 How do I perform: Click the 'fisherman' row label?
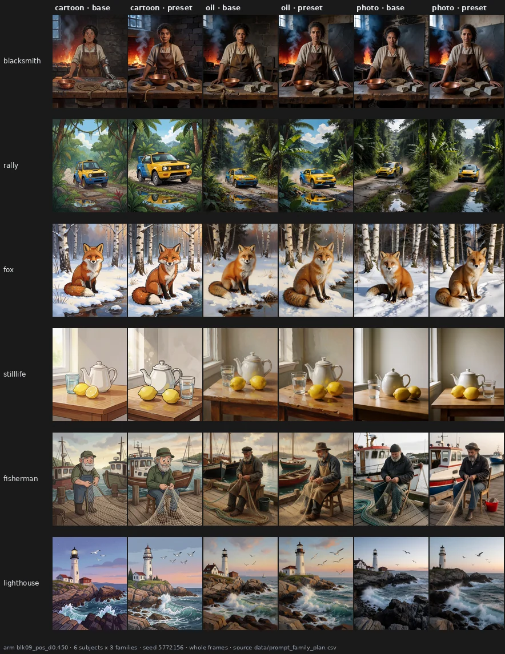coord(21,479)
